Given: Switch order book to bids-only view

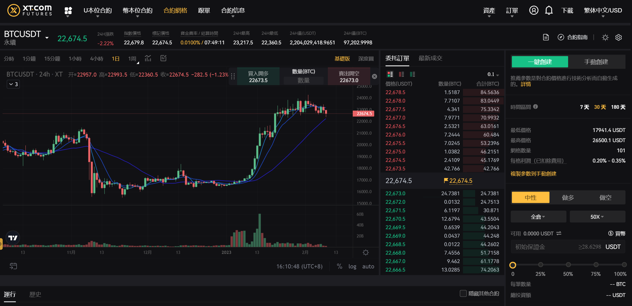Looking at the screenshot, I should (x=412, y=74).
